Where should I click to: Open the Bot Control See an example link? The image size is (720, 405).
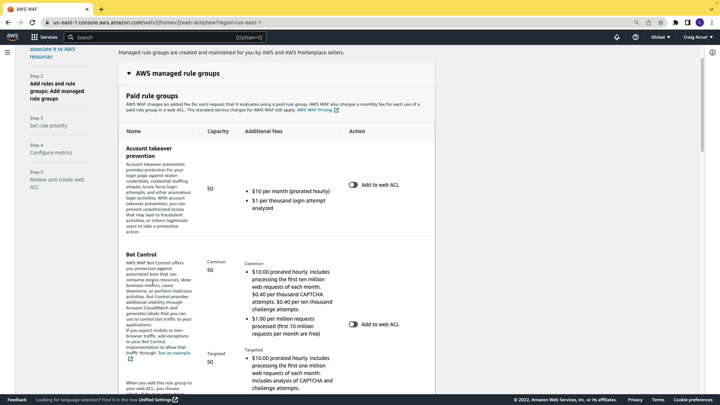point(174,353)
